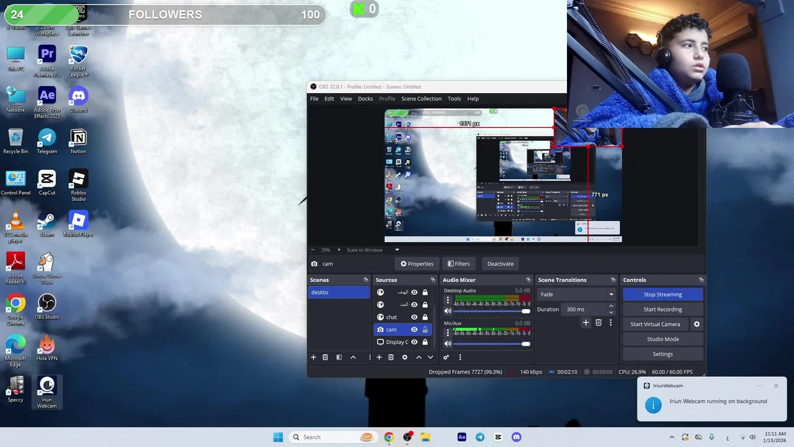The image size is (794, 447).
Task: Open OBS Studio desktop shortcut
Action: click(47, 307)
